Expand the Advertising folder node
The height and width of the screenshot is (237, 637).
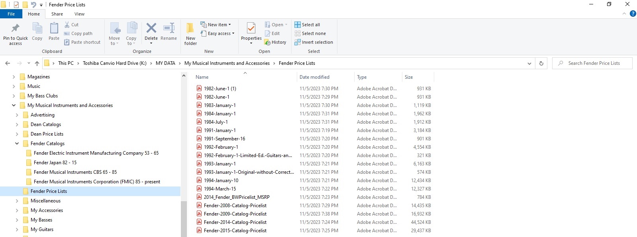[x=17, y=115]
